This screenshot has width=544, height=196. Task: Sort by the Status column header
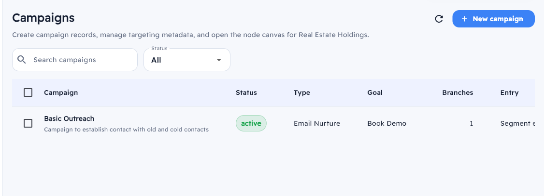[x=246, y=92]
